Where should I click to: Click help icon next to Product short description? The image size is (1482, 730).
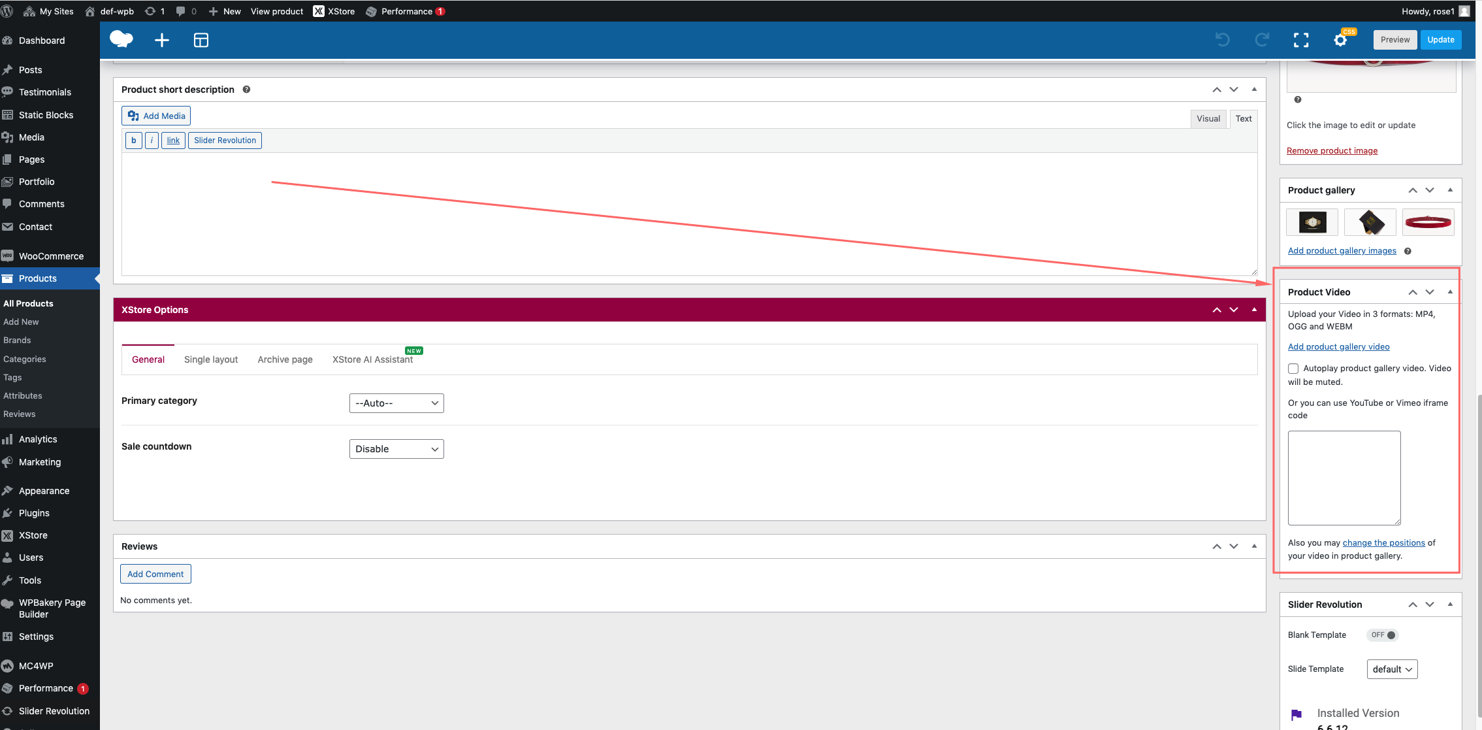(x=246, y=90)
